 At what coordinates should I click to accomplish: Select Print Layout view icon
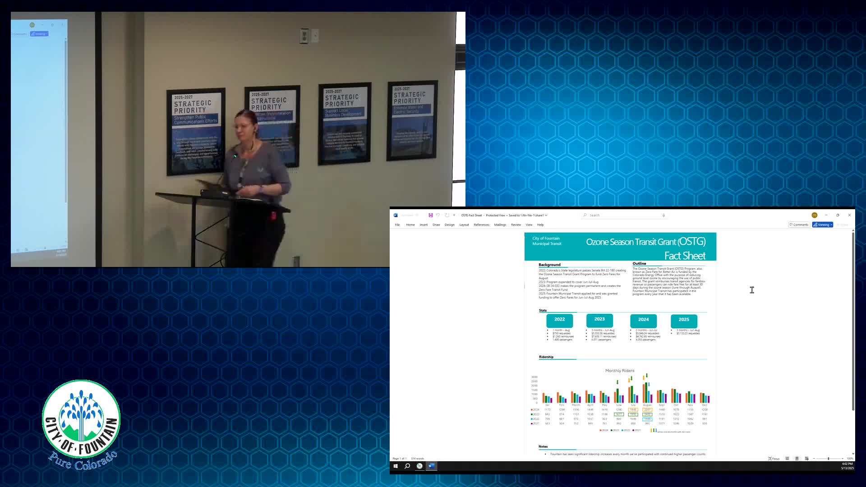click(797, 459)
